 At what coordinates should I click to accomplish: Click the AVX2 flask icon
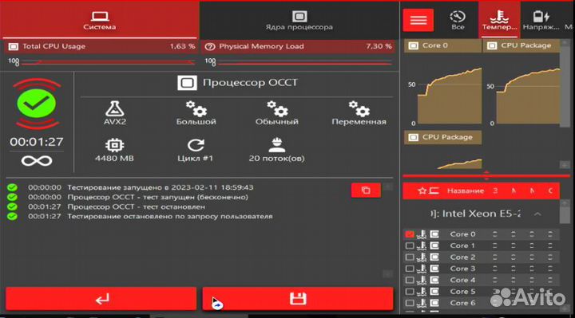(x=115, y=108)
